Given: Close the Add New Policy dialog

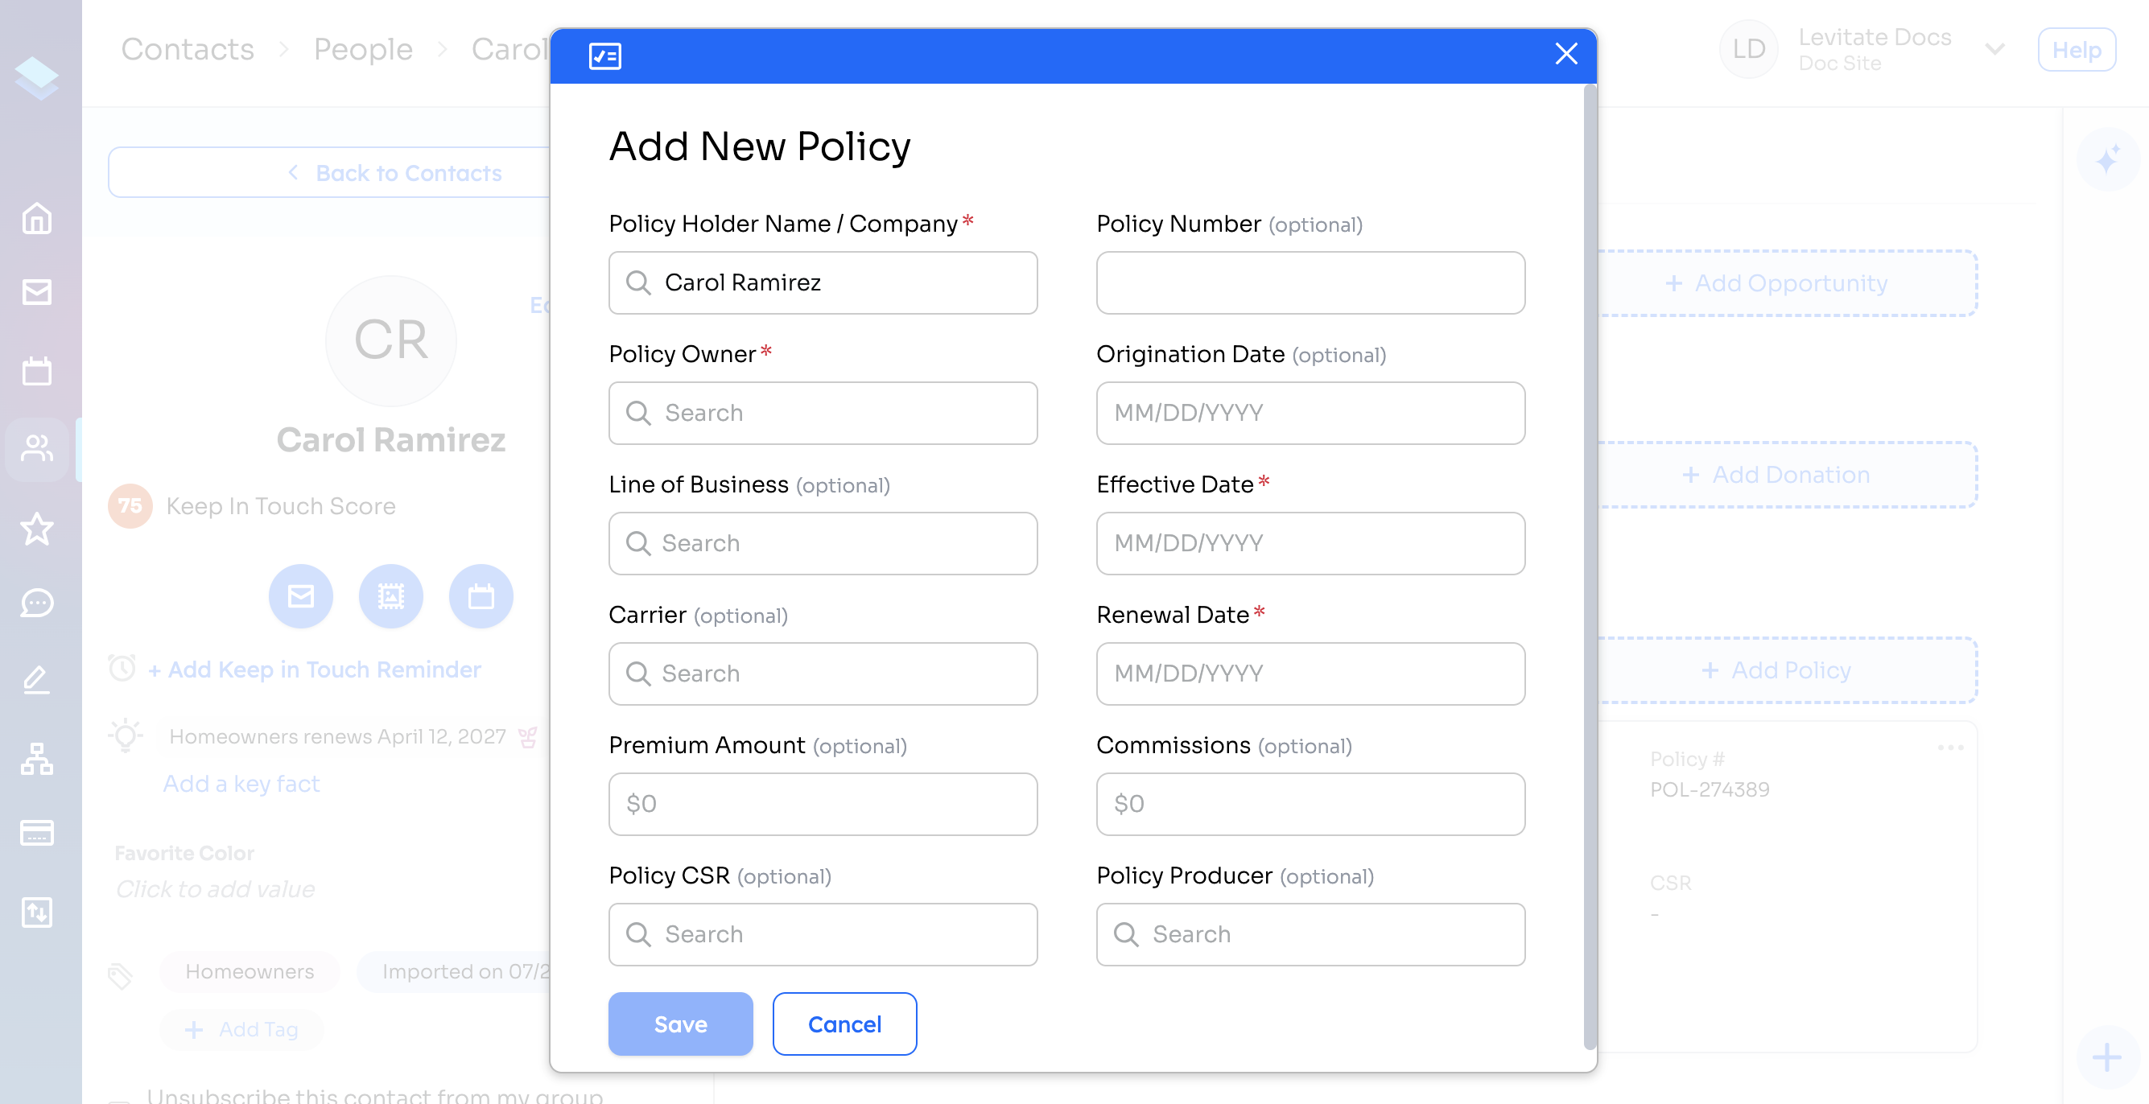Looking at the screenshot, I should [x=1565, y=54].
